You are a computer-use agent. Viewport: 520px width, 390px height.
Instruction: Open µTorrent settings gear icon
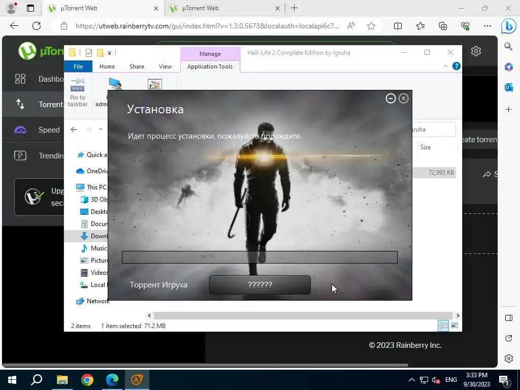[476, 51]
